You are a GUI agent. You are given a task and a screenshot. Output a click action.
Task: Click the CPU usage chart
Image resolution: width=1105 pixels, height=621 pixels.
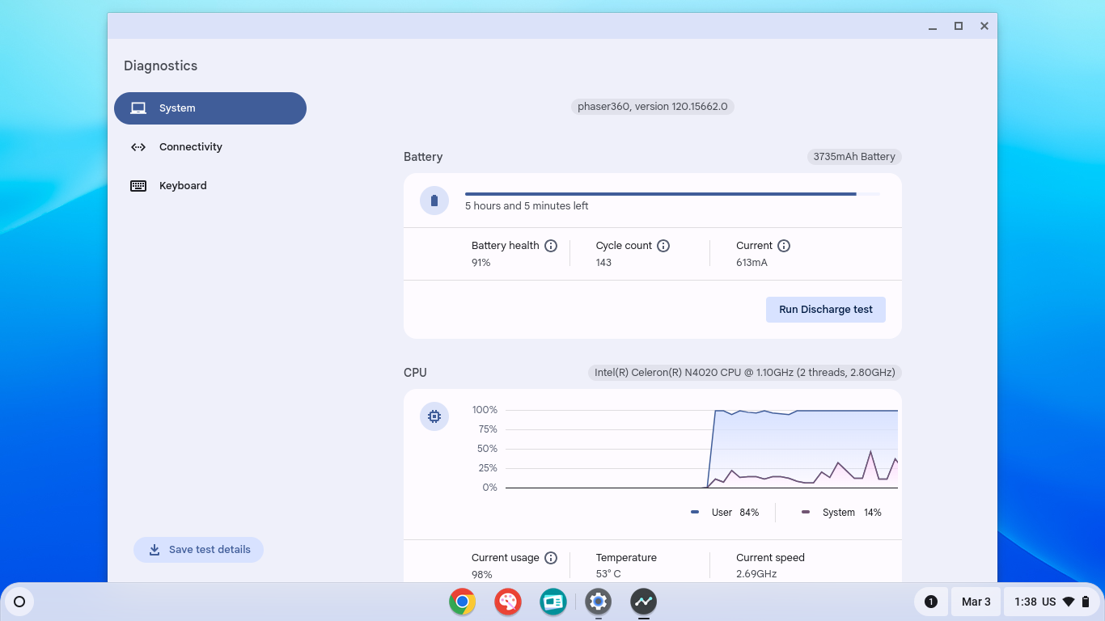(x=701, y=449)
